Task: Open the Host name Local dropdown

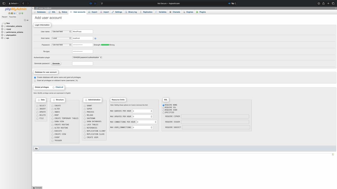Action: [x=61, y=38]
